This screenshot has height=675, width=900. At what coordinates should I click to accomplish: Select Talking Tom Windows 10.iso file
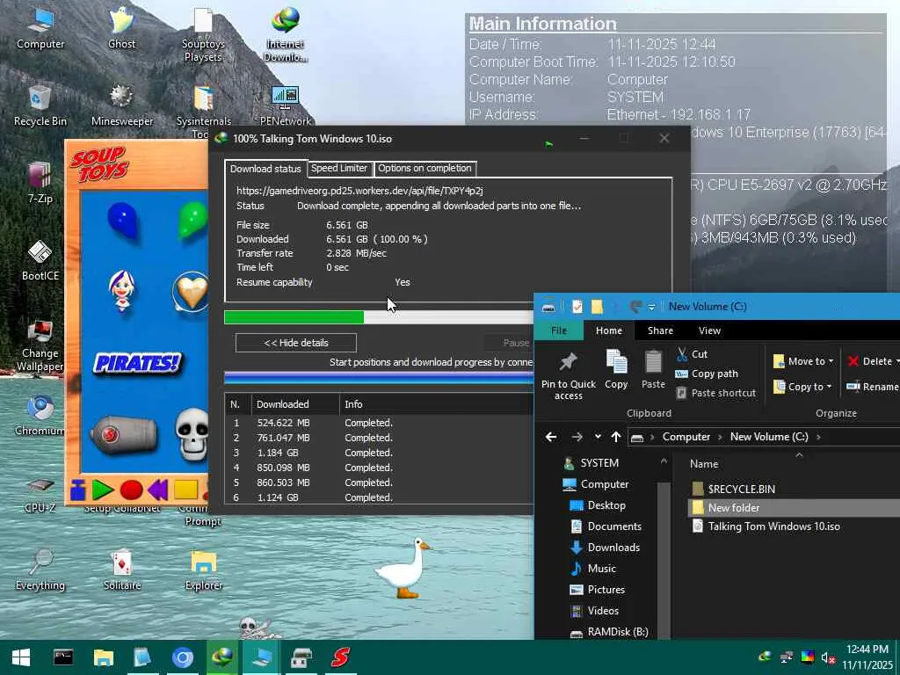(x=773, y=526)
